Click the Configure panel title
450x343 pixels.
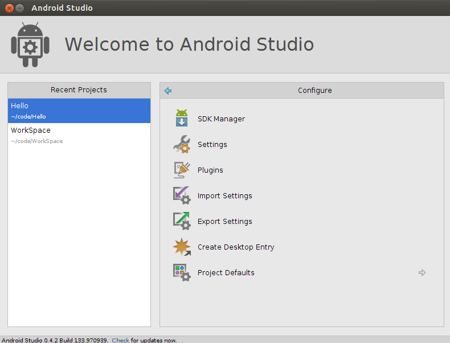click(x=315, y=91)
